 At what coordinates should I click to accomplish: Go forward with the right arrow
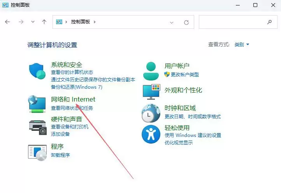click(21, 22)
